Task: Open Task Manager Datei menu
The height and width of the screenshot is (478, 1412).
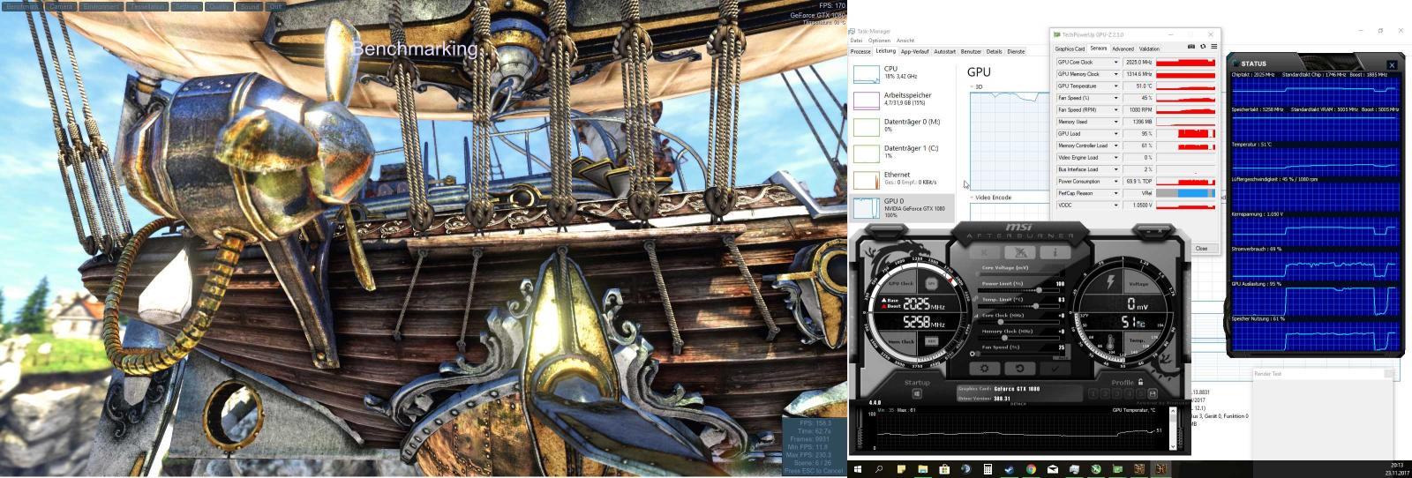Action: click(856, 41)
